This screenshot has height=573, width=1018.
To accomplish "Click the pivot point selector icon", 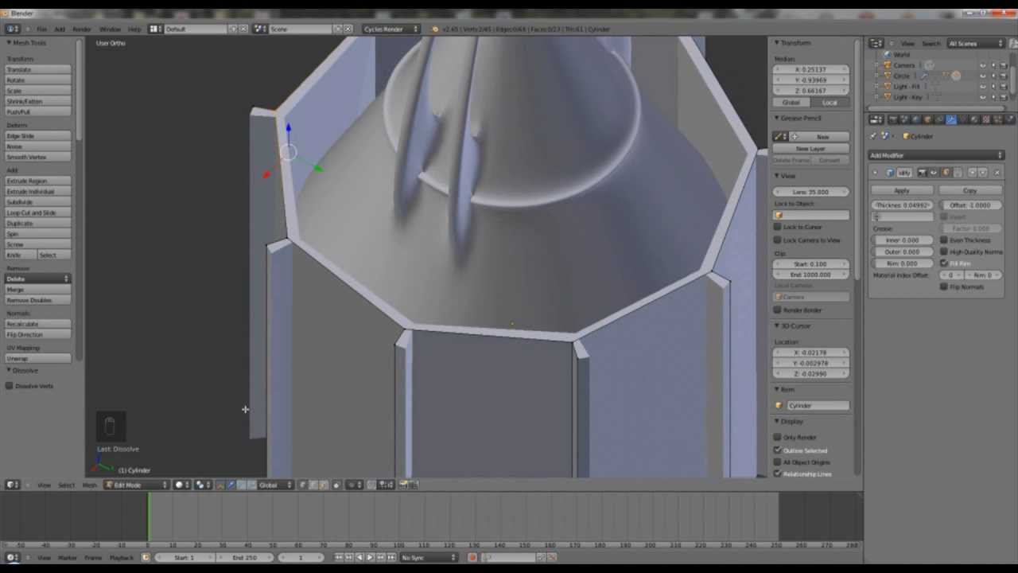I will (x=202, y=485).
